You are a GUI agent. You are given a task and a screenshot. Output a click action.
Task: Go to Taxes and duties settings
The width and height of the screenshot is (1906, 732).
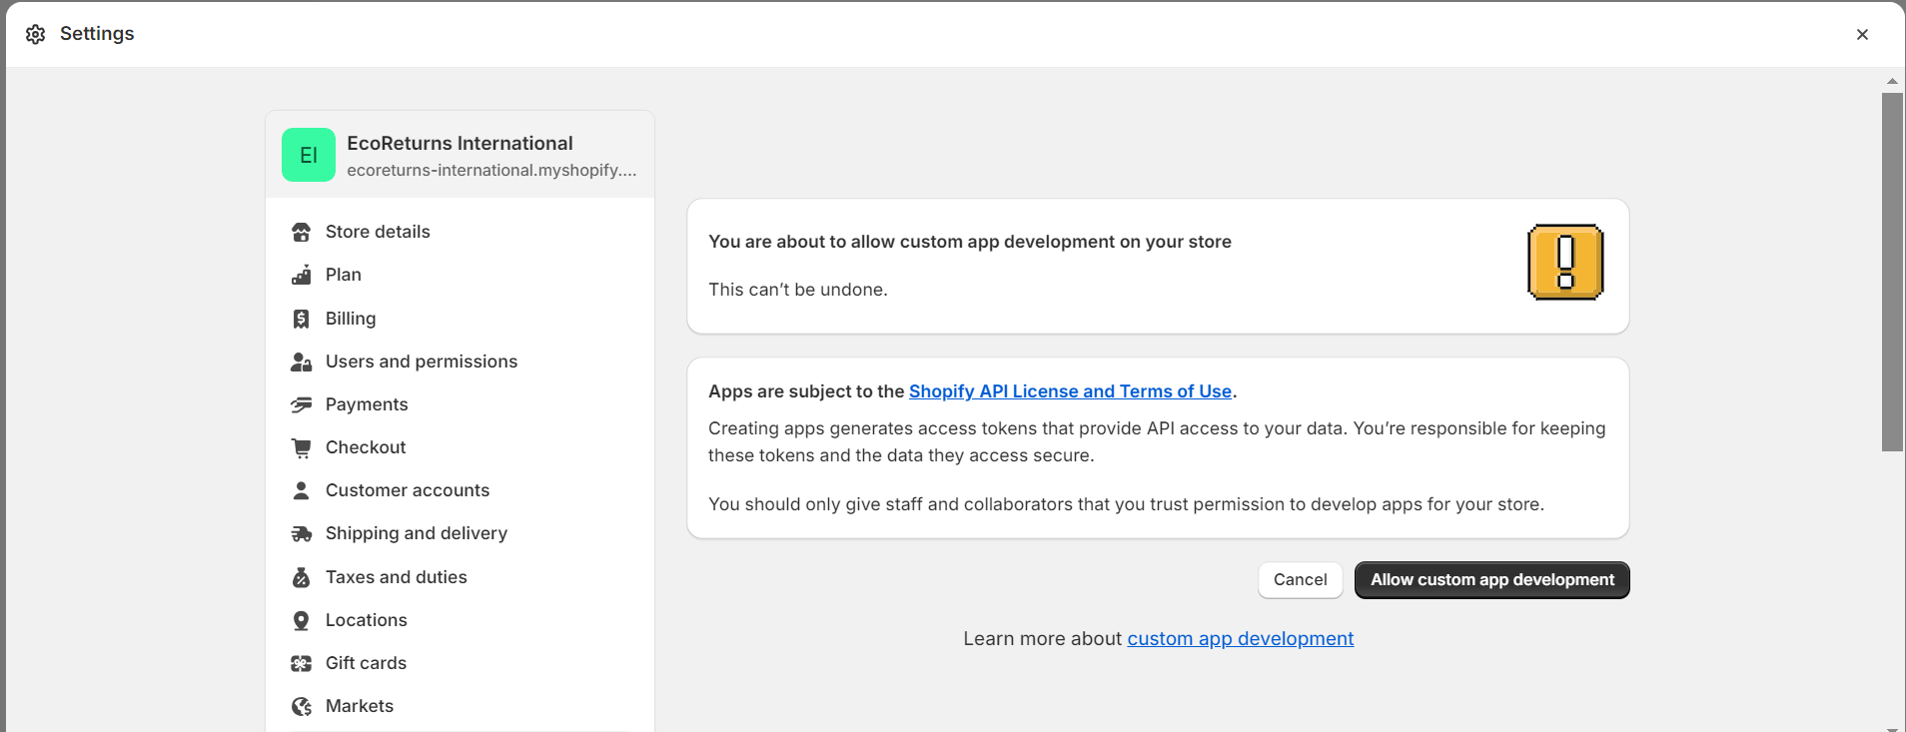(x=396, y=577)
